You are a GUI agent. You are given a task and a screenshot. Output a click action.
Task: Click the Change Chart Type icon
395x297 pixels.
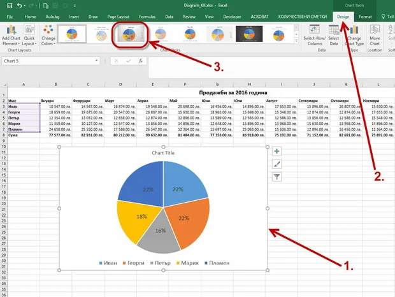pos(354,35)
